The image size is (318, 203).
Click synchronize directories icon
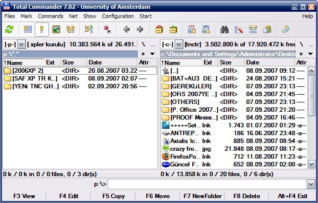[x=253, y=29]
